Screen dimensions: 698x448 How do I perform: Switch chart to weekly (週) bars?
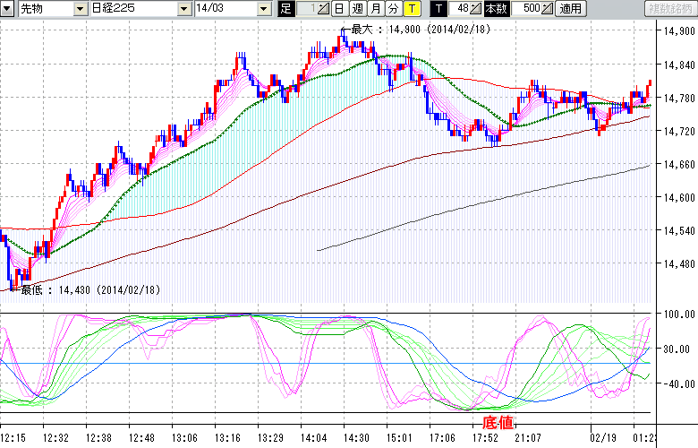pos(357,9)
